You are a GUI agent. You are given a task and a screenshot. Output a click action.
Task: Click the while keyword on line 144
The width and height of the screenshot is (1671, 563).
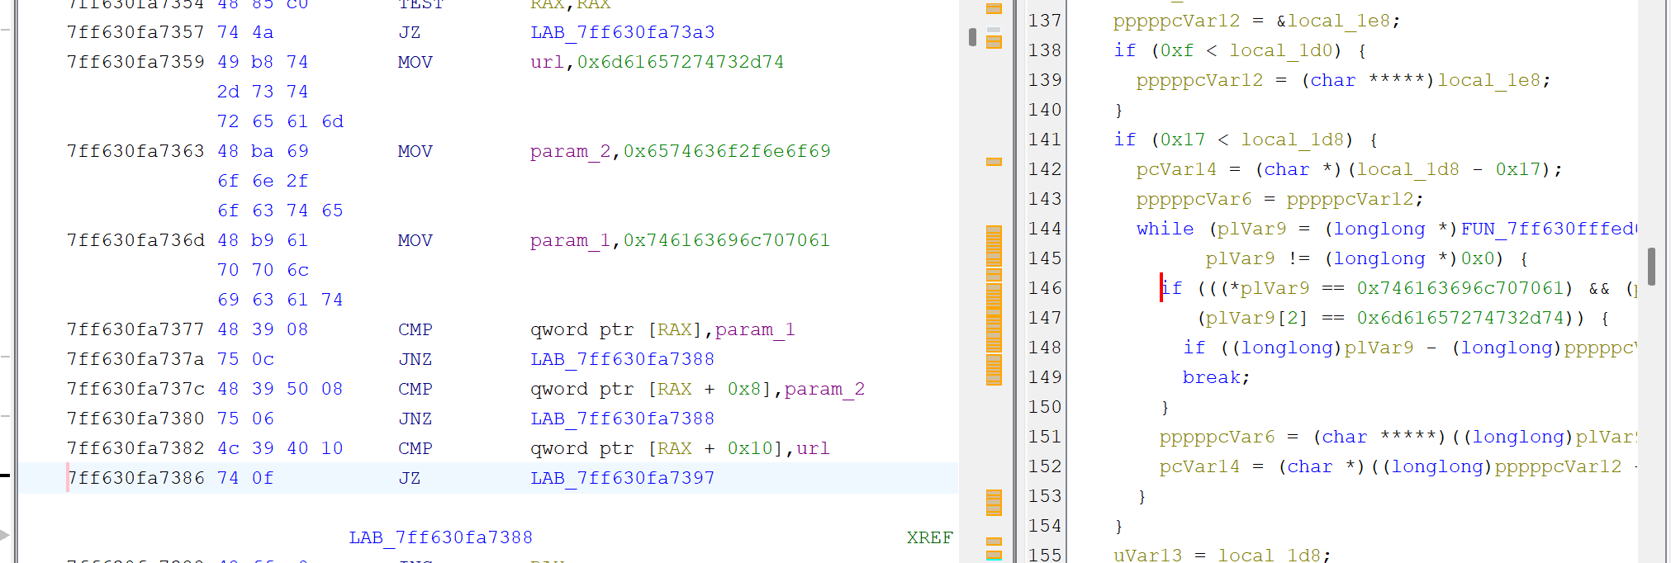1165,229
